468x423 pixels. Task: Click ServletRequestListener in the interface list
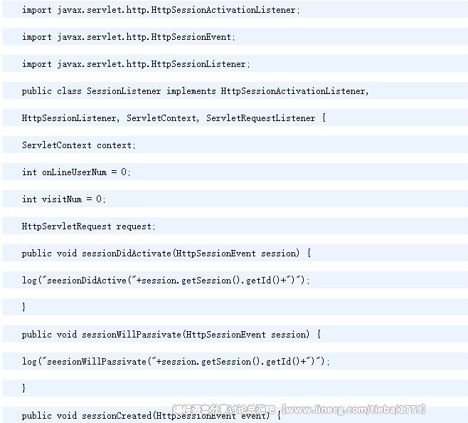coord(260,118)
